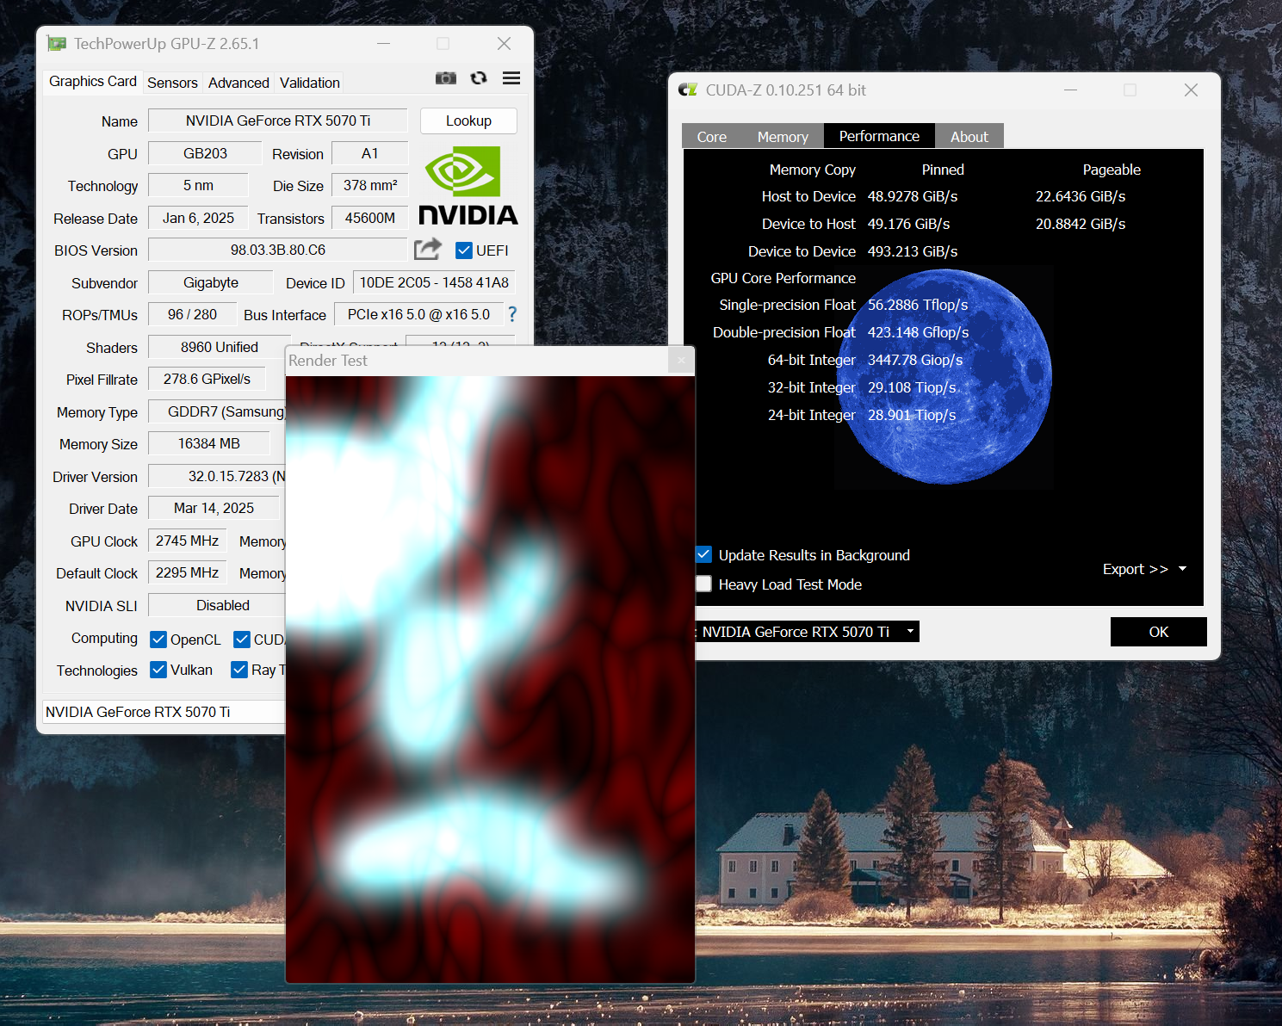This screenshot has height=1026, width=1282.
Task: Click the BIOS save/share arrow icon
Action: click(x=428, y=250)
